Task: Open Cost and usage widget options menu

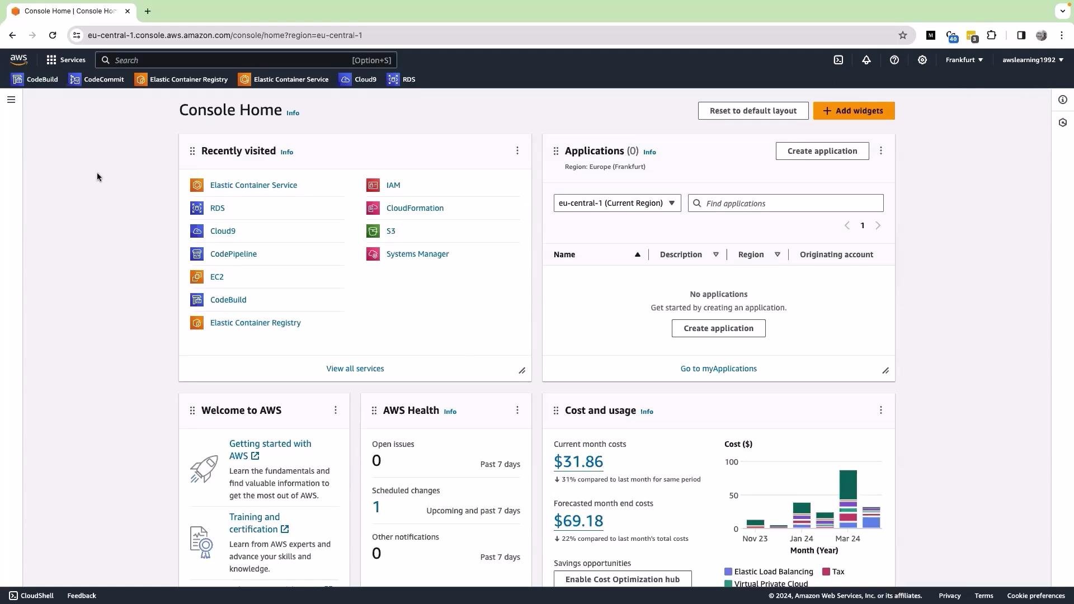Action: 880,410
